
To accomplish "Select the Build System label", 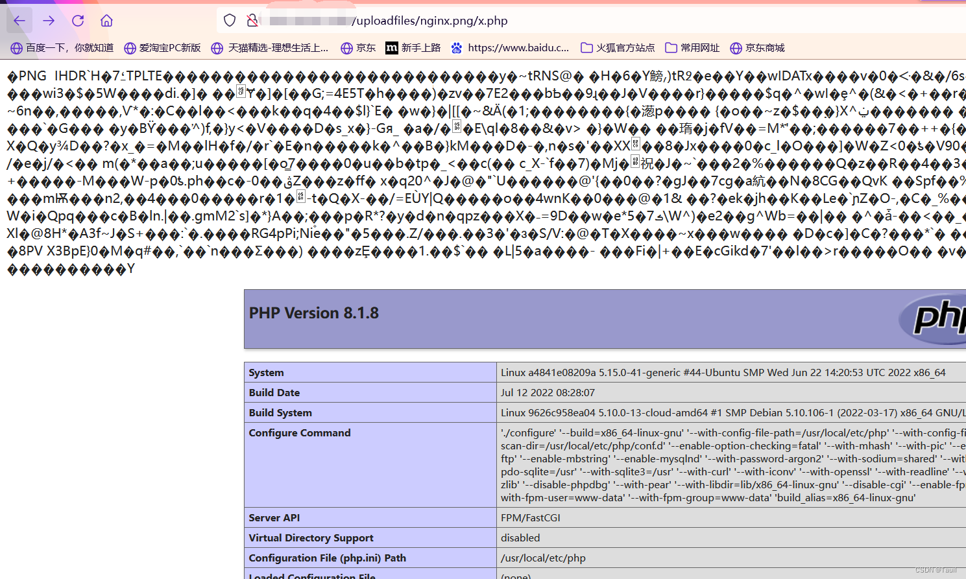I will coord(280,413).
